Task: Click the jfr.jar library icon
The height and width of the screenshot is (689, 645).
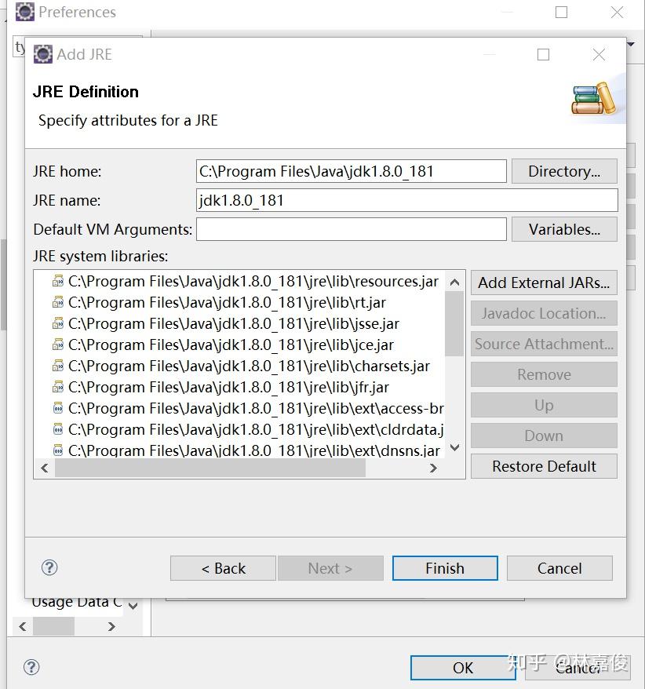Action: pyautogui.click(x=59, y=387)
